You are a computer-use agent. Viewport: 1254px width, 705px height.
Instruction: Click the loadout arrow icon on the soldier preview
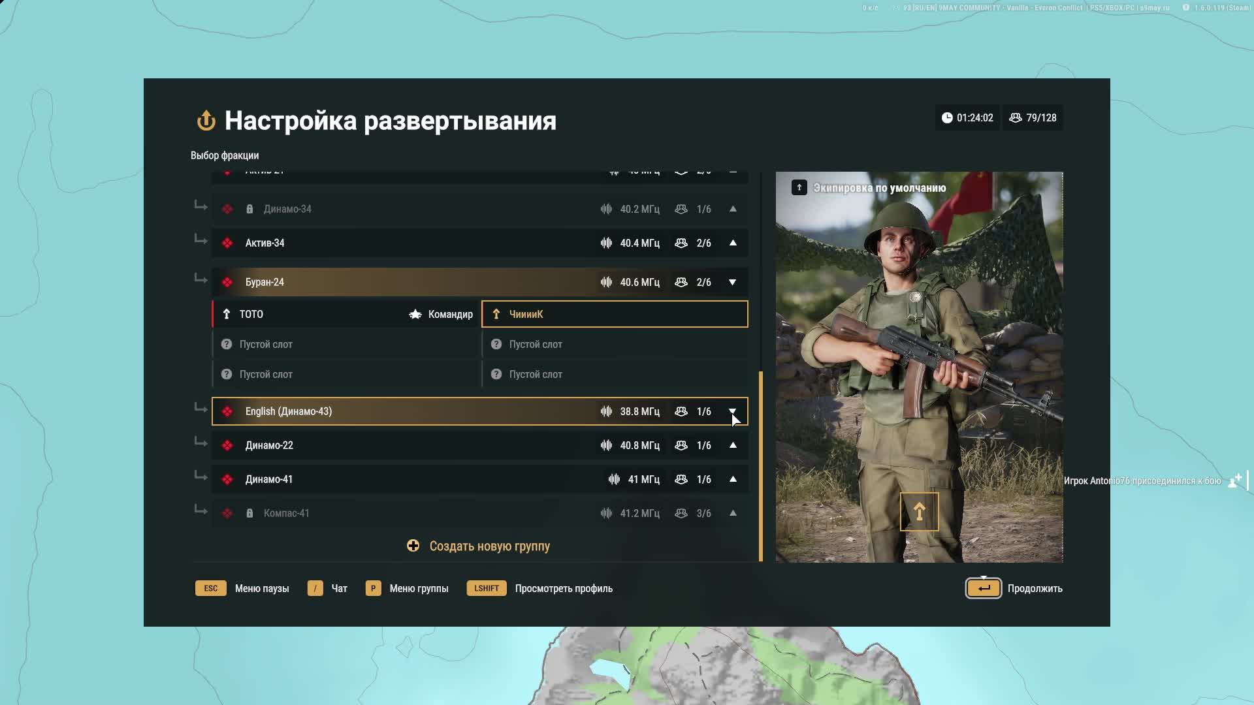(x=919, y=512)
